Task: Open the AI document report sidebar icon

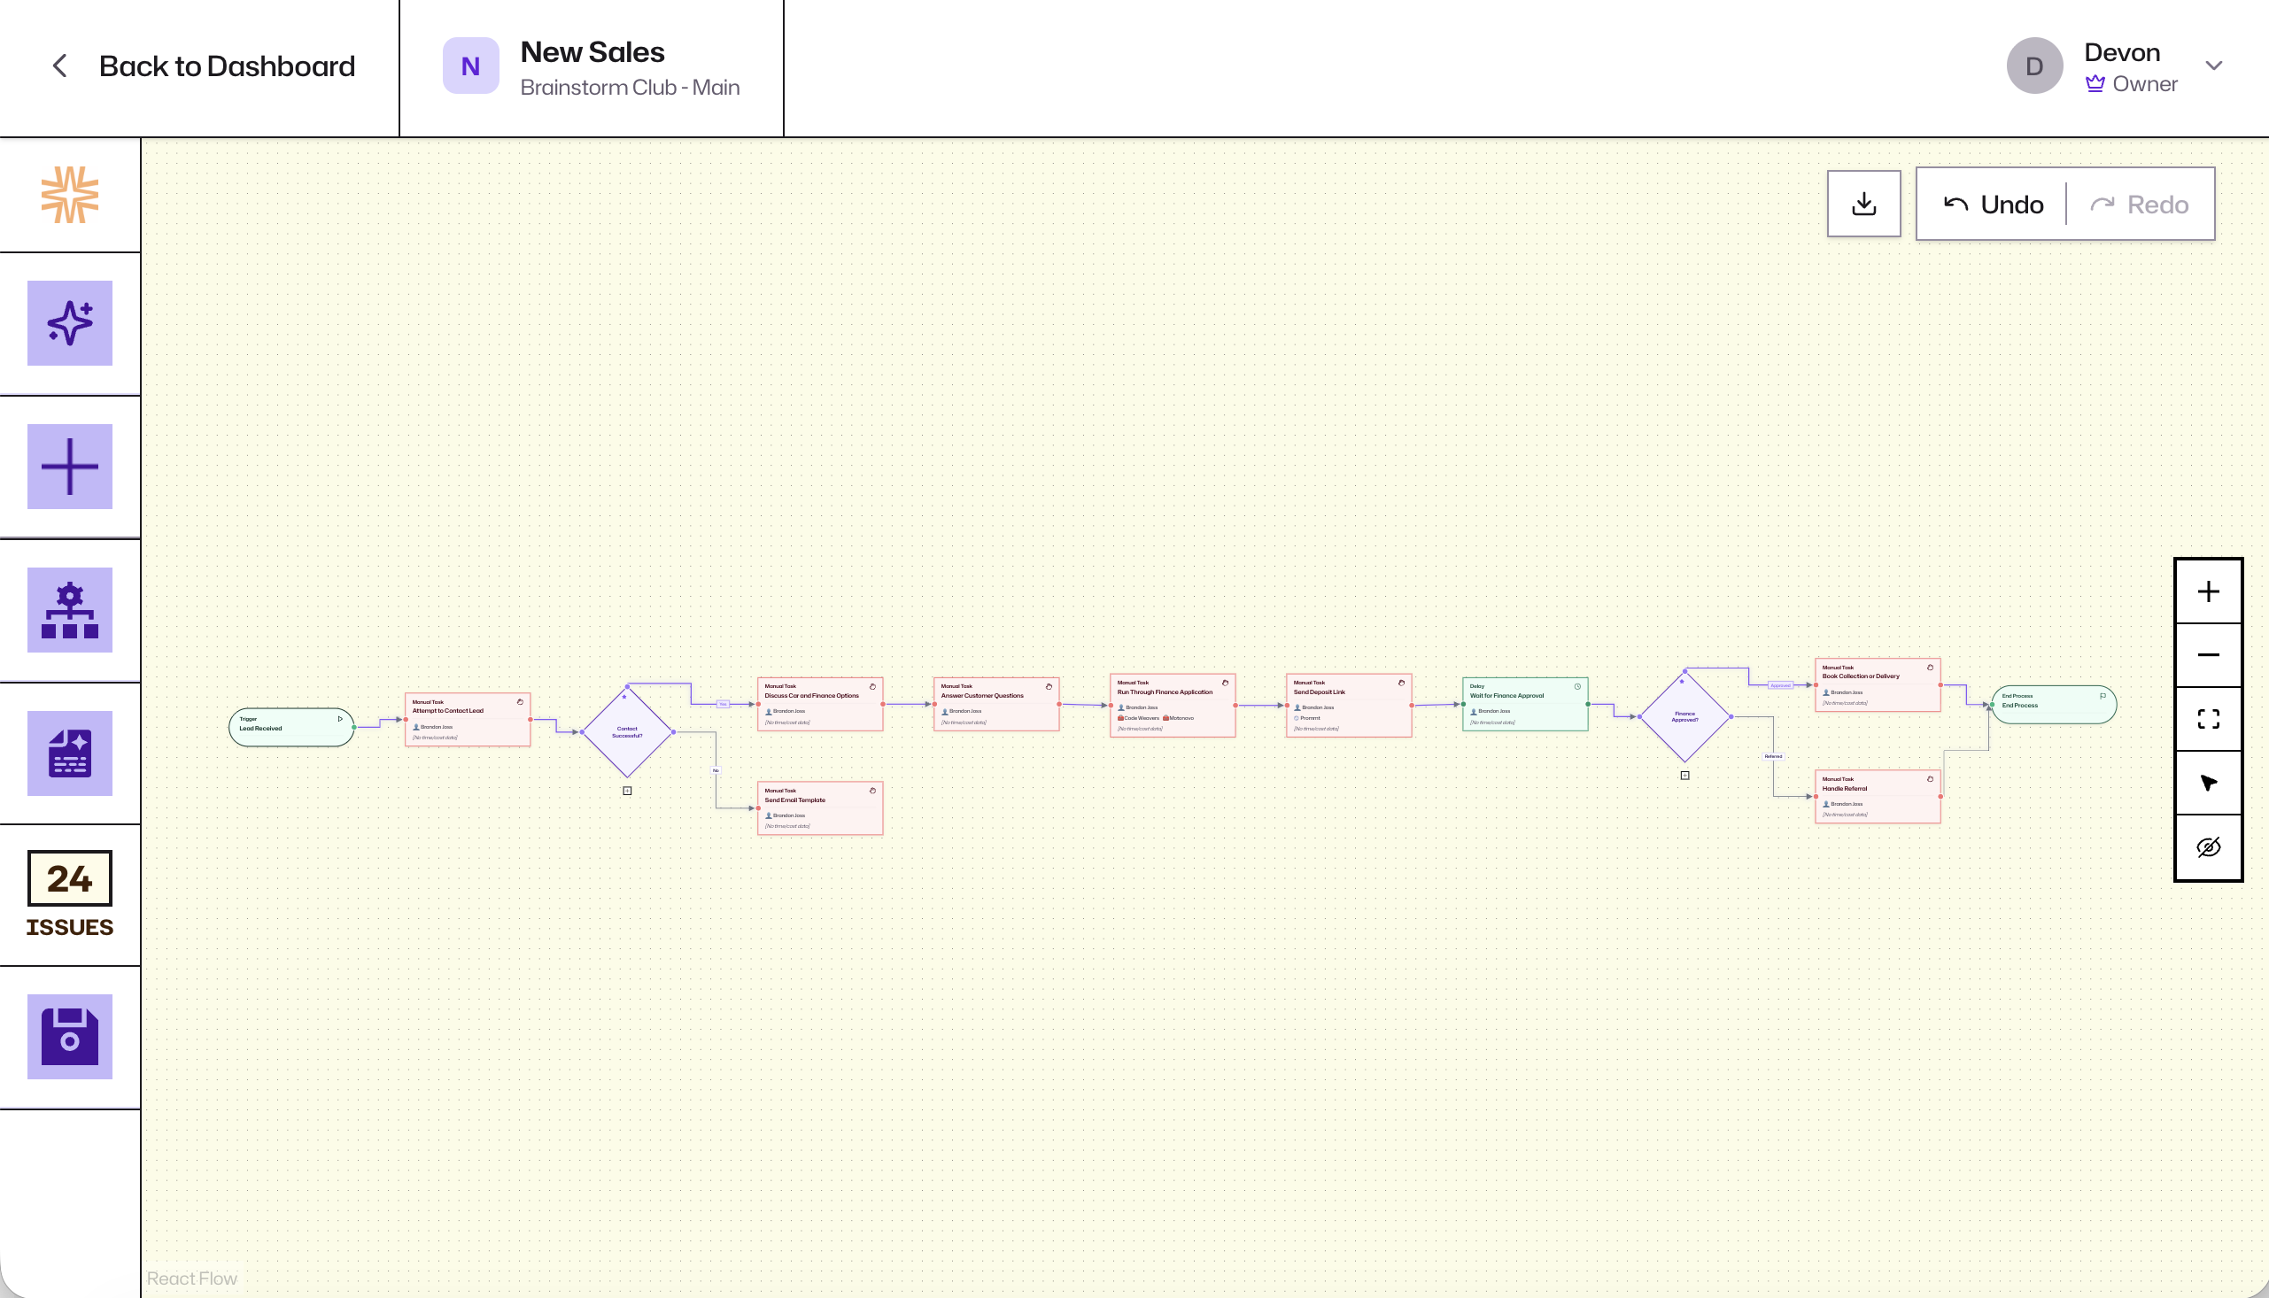Action: point(70,753)
